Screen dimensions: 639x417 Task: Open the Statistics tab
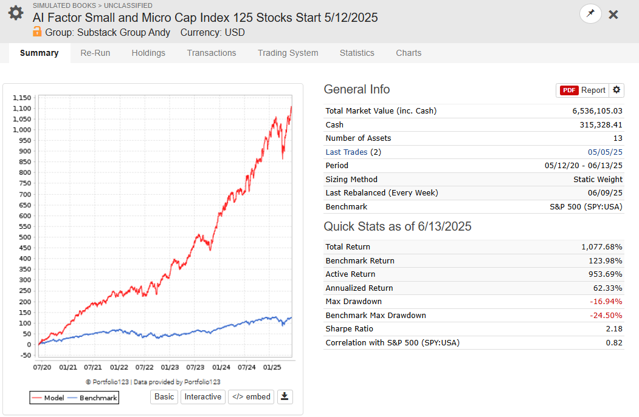coord(357,53)
